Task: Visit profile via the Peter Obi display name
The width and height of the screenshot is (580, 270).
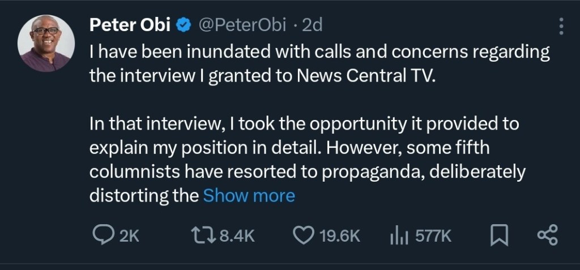Action: click(129, 25)
